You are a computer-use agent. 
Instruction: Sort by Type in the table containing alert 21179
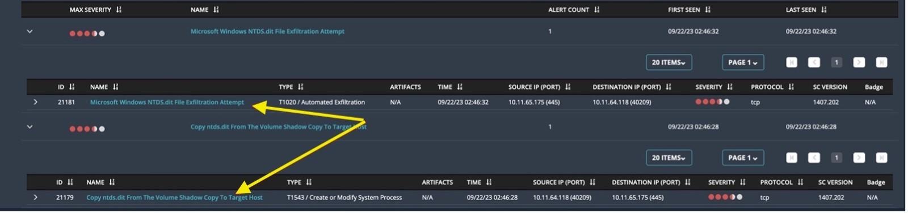tap(309, 182)
